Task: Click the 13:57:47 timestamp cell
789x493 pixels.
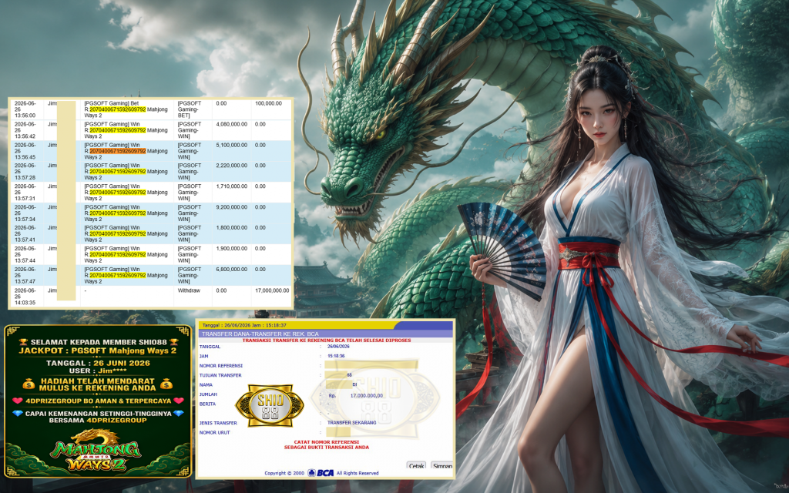Action: point(27,275)
